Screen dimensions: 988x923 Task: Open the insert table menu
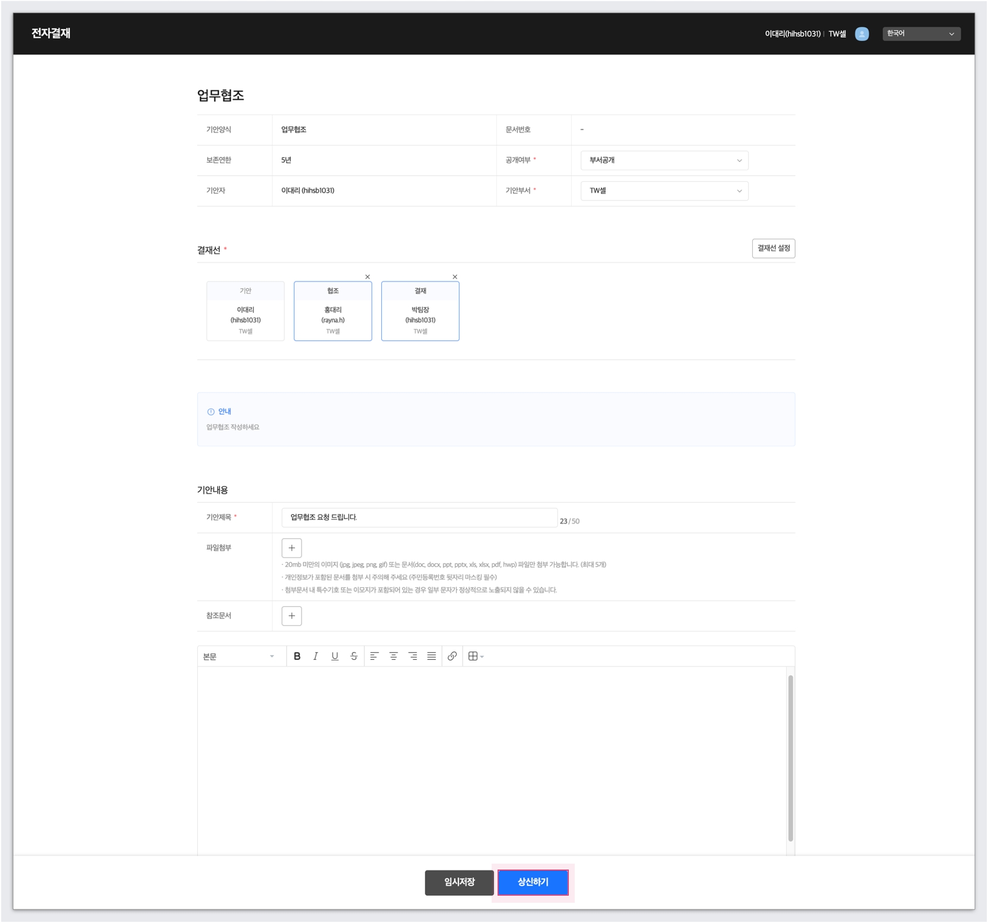pyautogui.click(x=476, y=656)
